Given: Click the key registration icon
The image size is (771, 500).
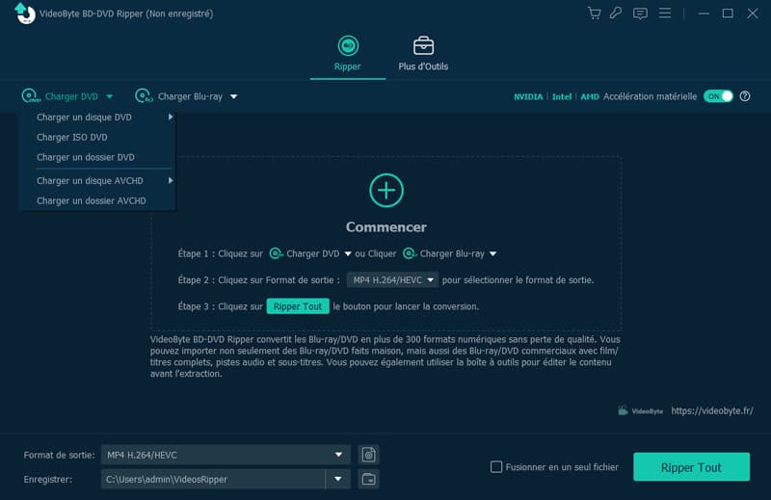Looking at the screenshot, I should pyautogui.click(x=616, y=13).
